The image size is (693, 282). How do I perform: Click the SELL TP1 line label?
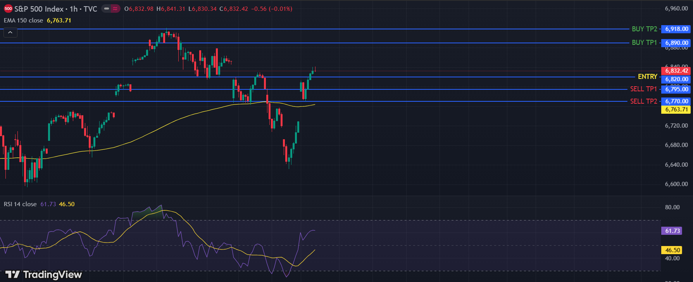click(x=643, y=89)
